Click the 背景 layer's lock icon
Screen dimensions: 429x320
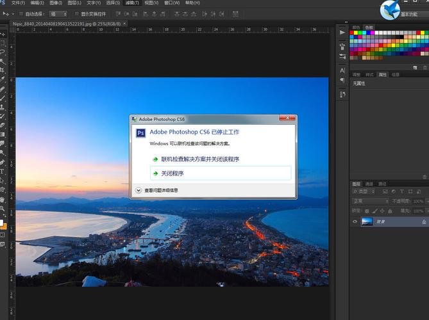pos(424,221)
